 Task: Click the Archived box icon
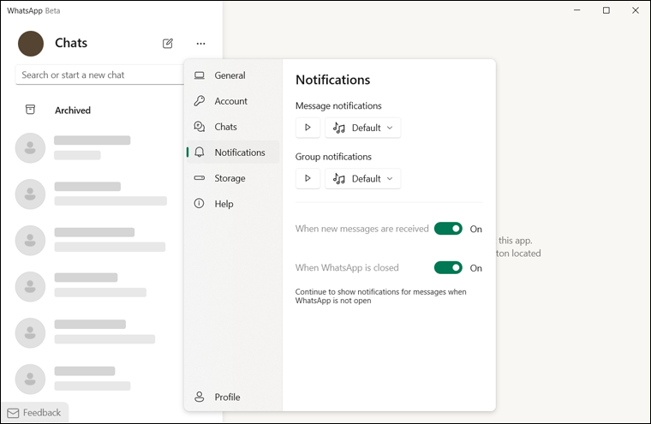(x=30, y=110)
